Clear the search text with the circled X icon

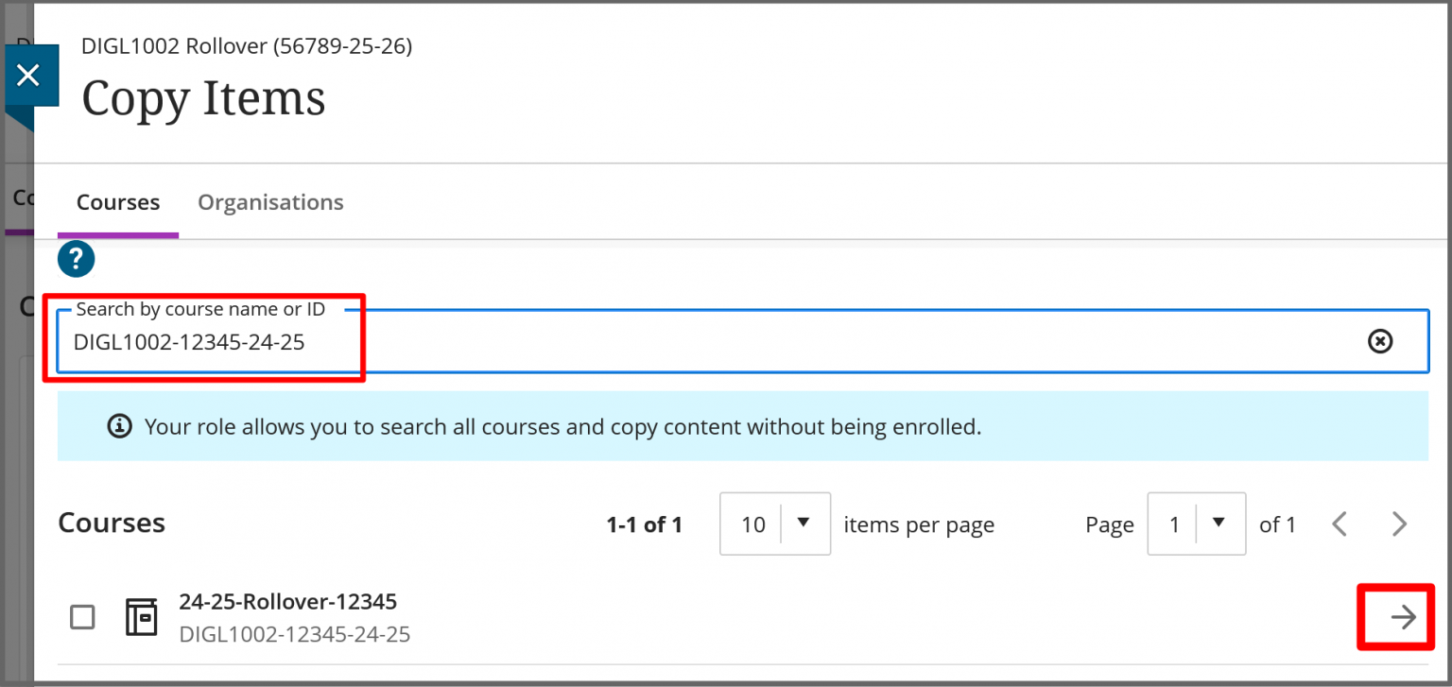[1380, 342]
